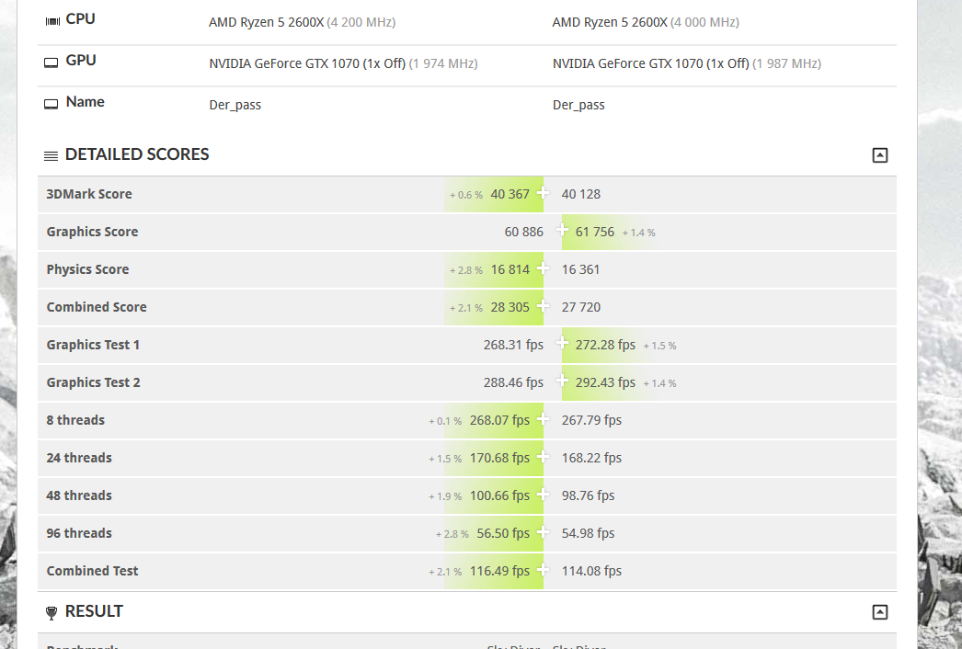Select the Graphics Test 2 label
The image size is (962, 649).
point(93,382)
